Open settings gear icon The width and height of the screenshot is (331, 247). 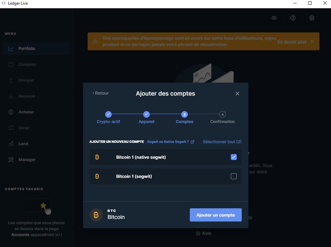click(312, 18)
